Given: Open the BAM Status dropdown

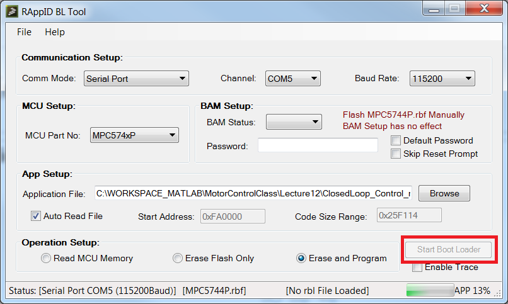Looking at the screenshot, I should coord(294,122).
